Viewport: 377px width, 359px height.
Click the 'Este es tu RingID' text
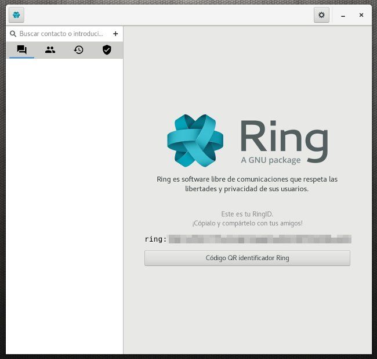click(x=247, y=214)
